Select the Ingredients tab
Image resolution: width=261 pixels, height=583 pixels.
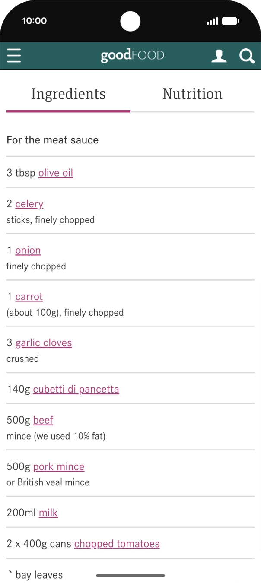pyautogui.click(x=68, y=94)
